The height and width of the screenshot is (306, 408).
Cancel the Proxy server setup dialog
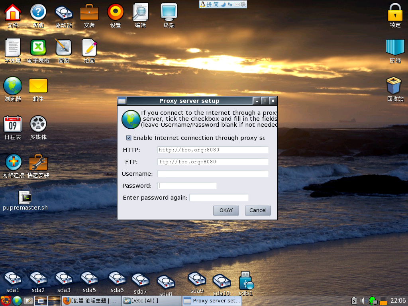[258, 210]
